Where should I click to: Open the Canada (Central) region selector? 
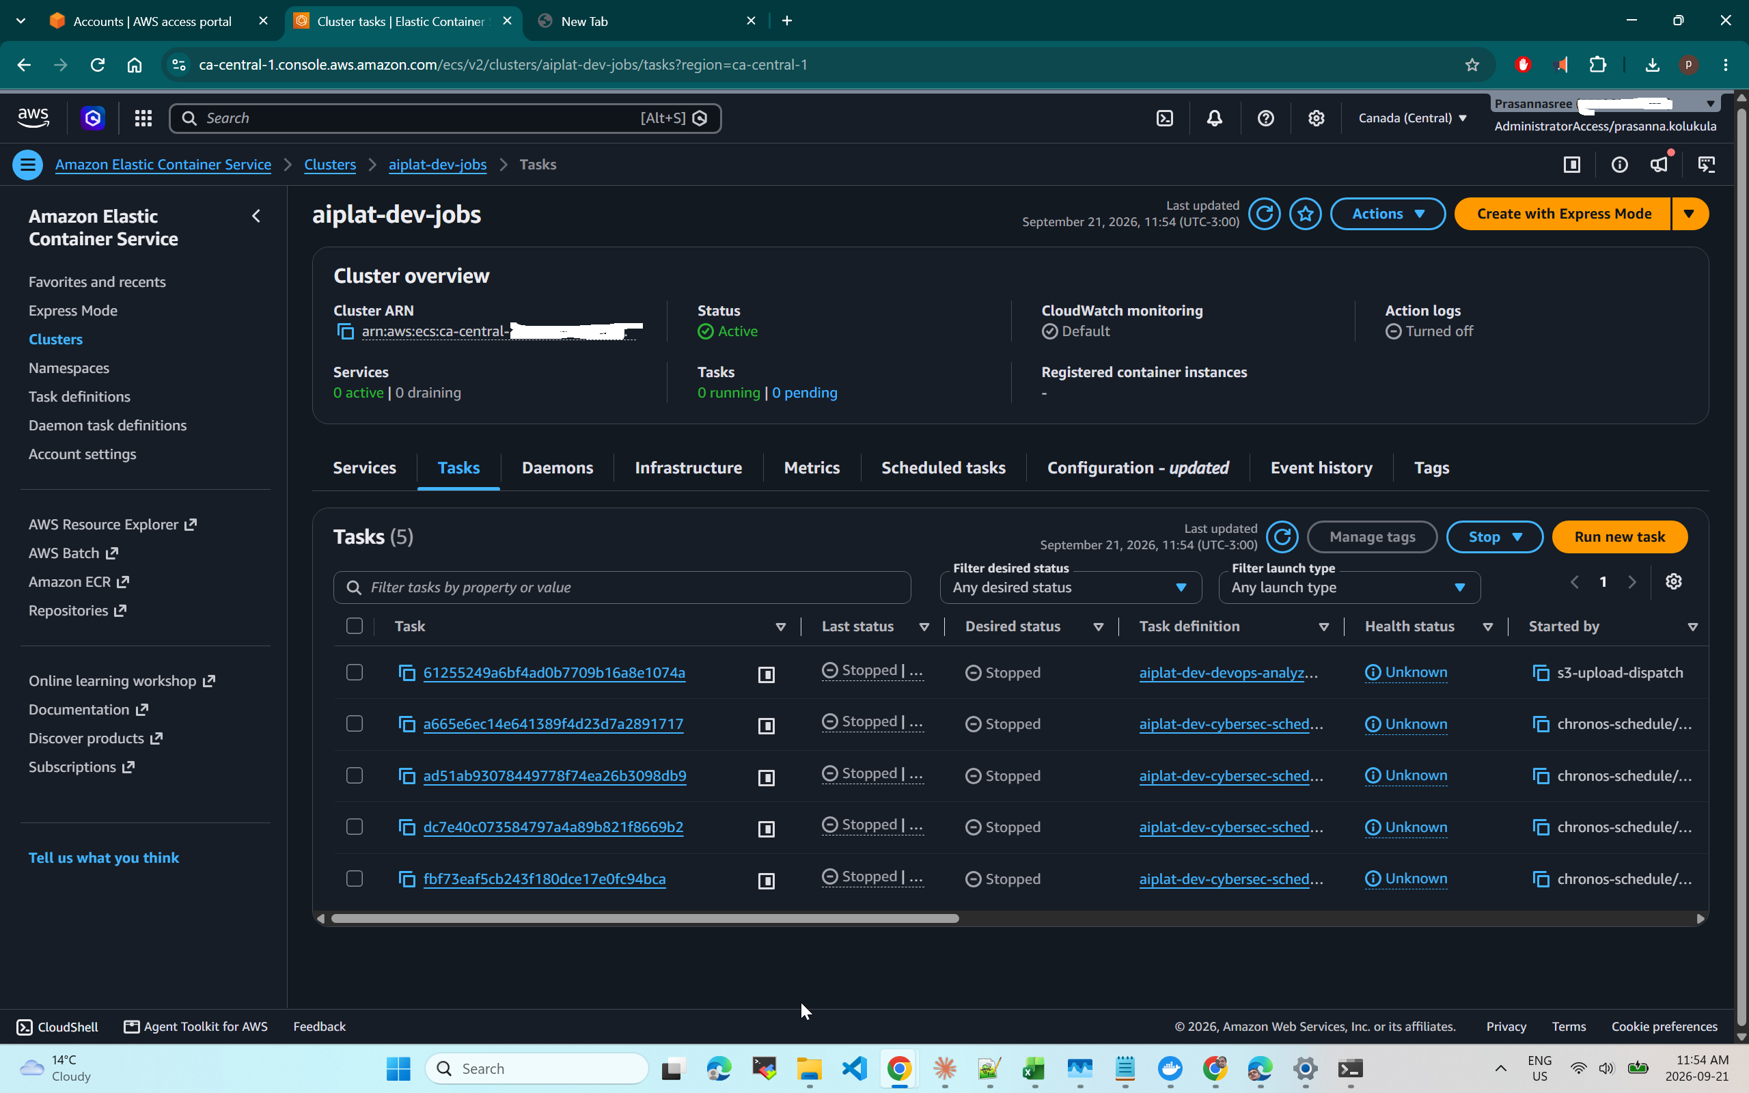(1412, 117)
